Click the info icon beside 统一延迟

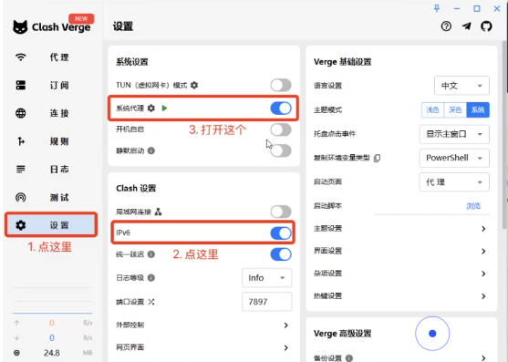tap(151, 254)
